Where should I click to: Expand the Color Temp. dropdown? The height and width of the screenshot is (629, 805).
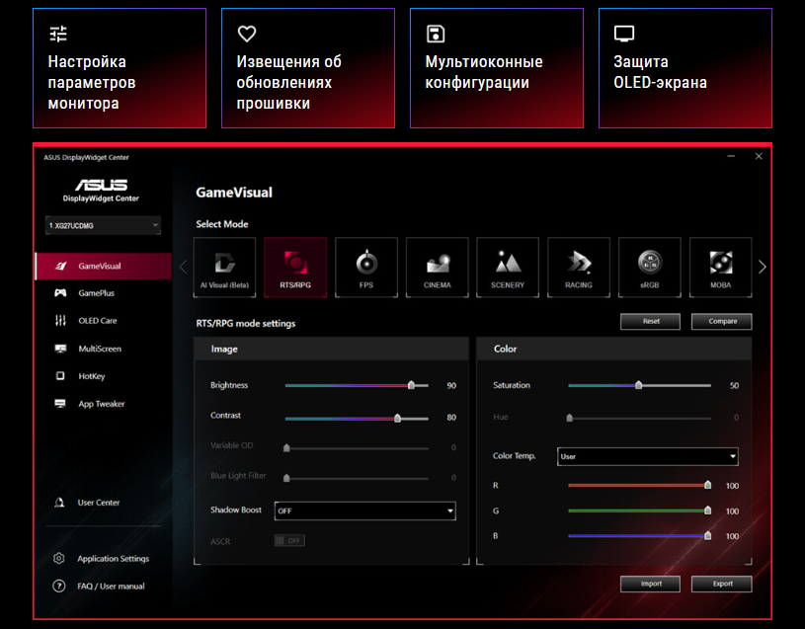(x=647, y=456)
